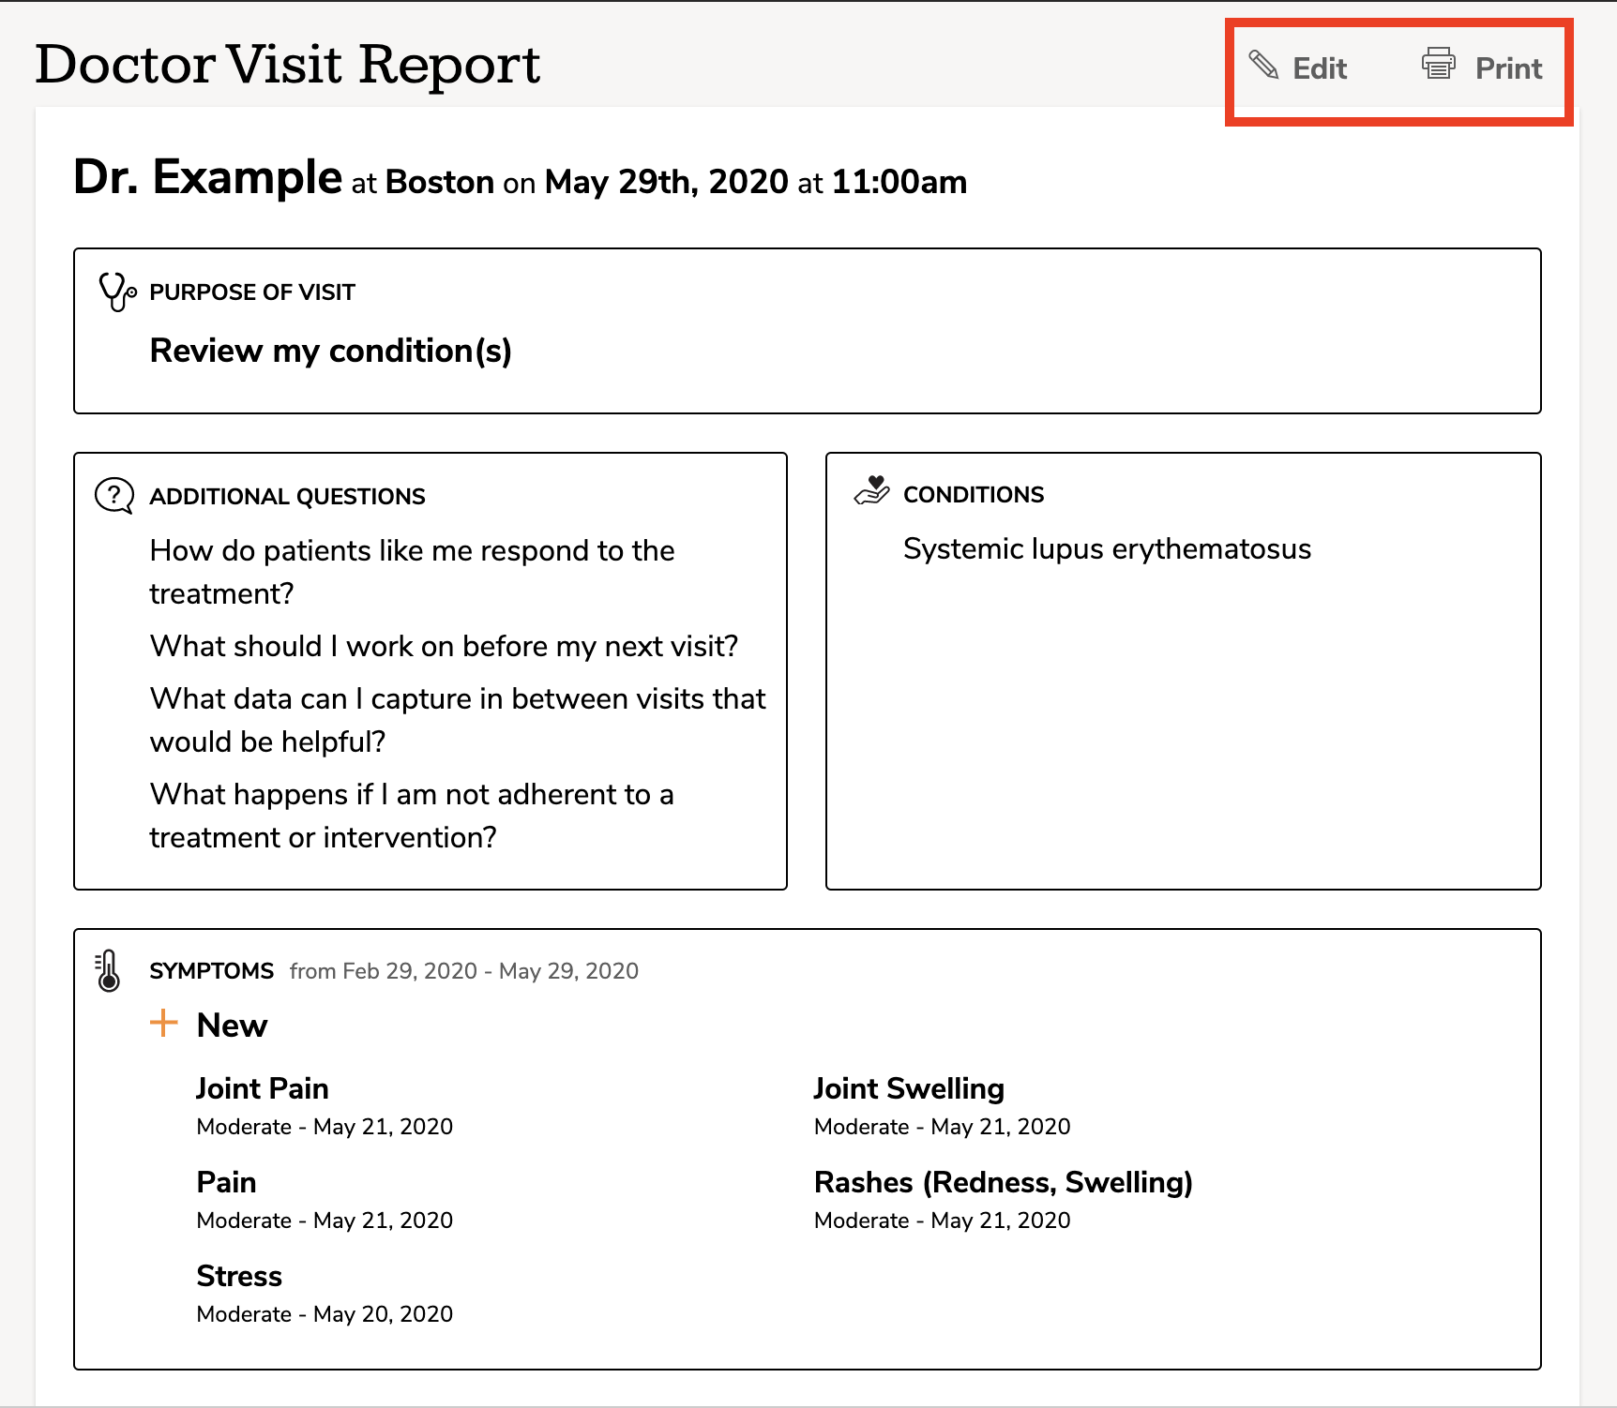
Task: Click the heart-in-hand Conditions icon
Action: 872,491
